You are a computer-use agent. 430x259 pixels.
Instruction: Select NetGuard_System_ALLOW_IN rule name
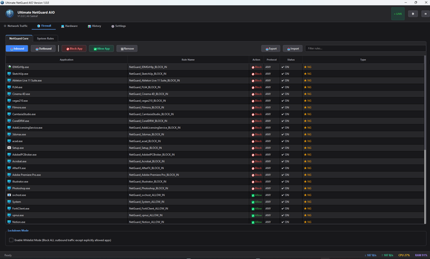tap(146, 202)
